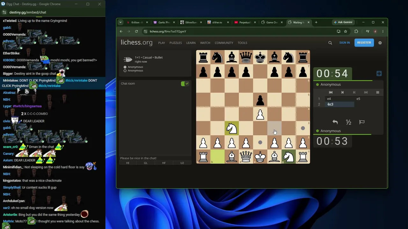Screen dimensions: 408x229
Task: Click username SimplyShai in Dgg chat
Action: click(x=12, y=188)
